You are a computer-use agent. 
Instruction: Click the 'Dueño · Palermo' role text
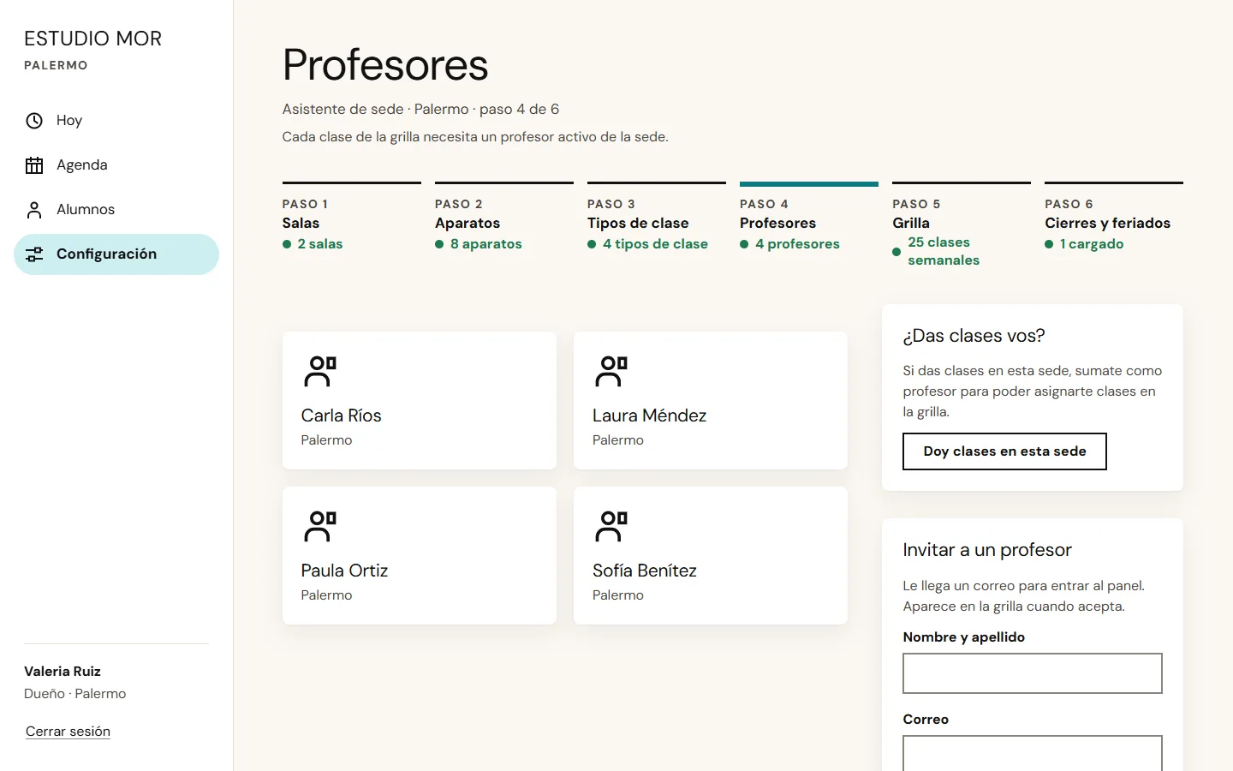(x=75, y=694)
